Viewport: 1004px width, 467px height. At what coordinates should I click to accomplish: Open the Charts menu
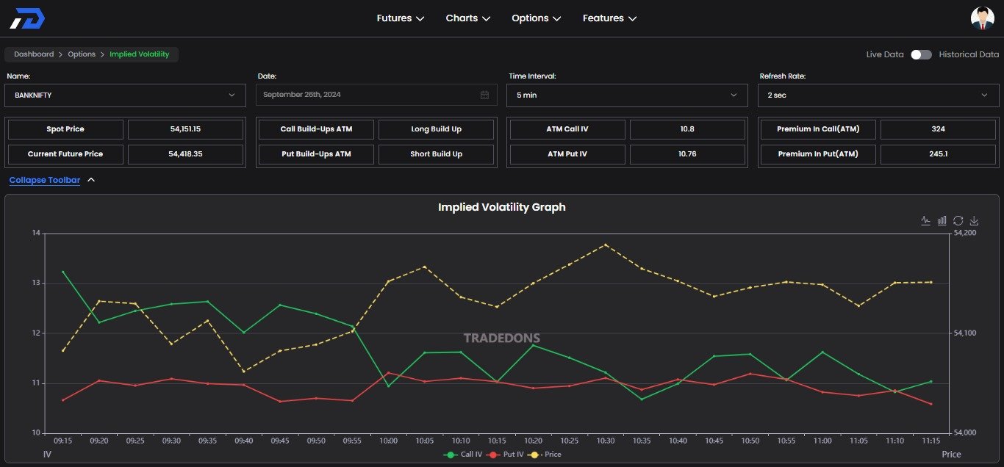click(x=468, y=18)
